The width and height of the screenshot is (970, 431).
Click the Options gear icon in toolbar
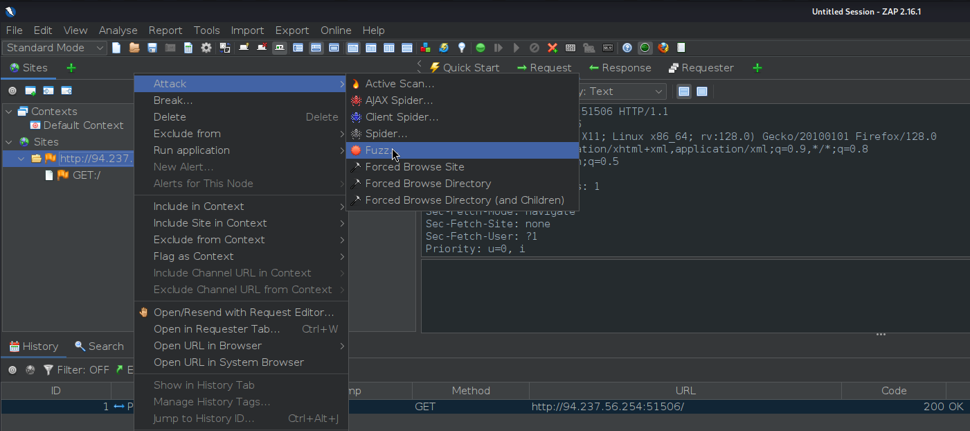click(x=206, y=48)
